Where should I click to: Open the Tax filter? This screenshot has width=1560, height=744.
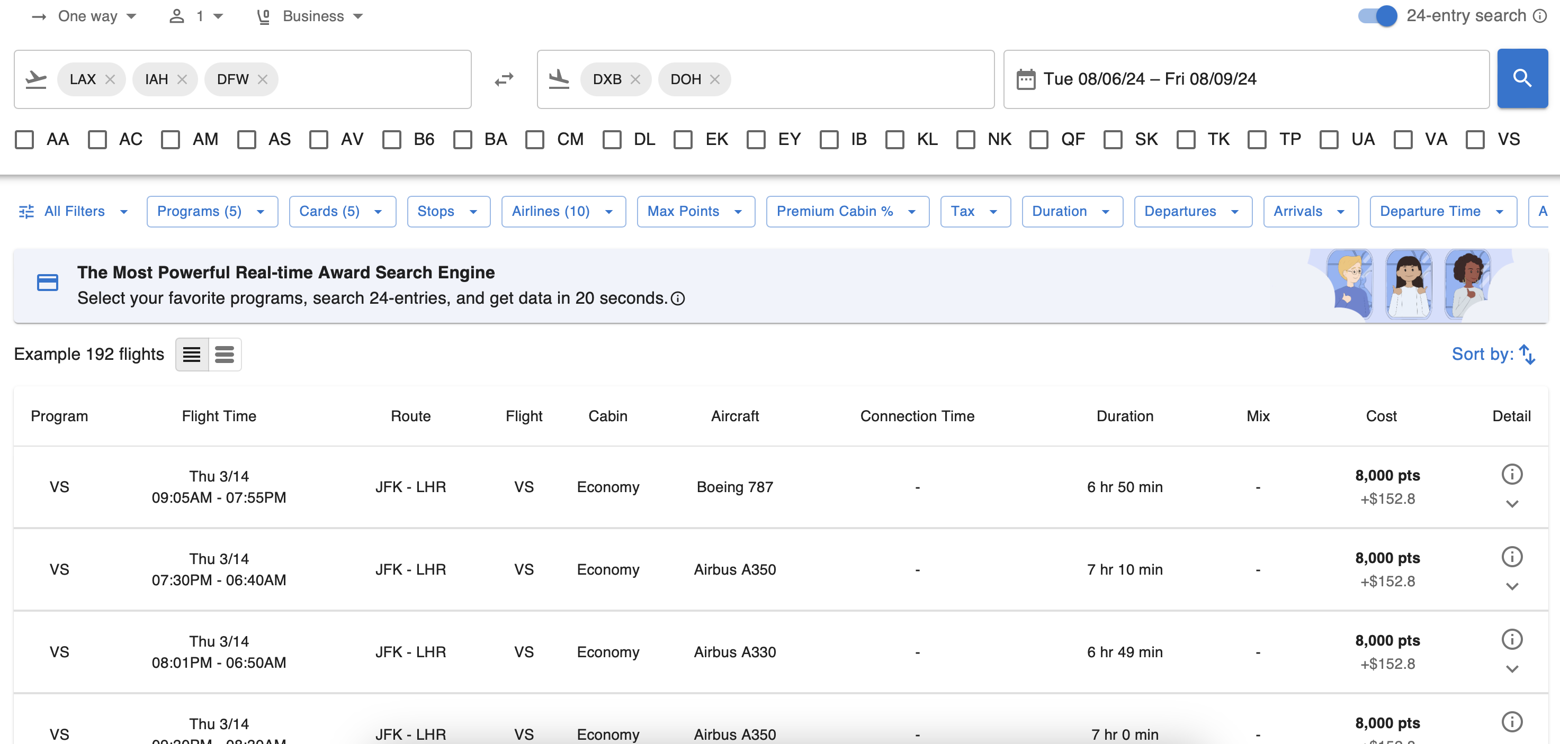pos(975,211)
